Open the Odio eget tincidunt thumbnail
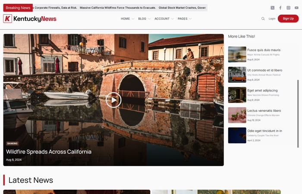 point(237,135)
